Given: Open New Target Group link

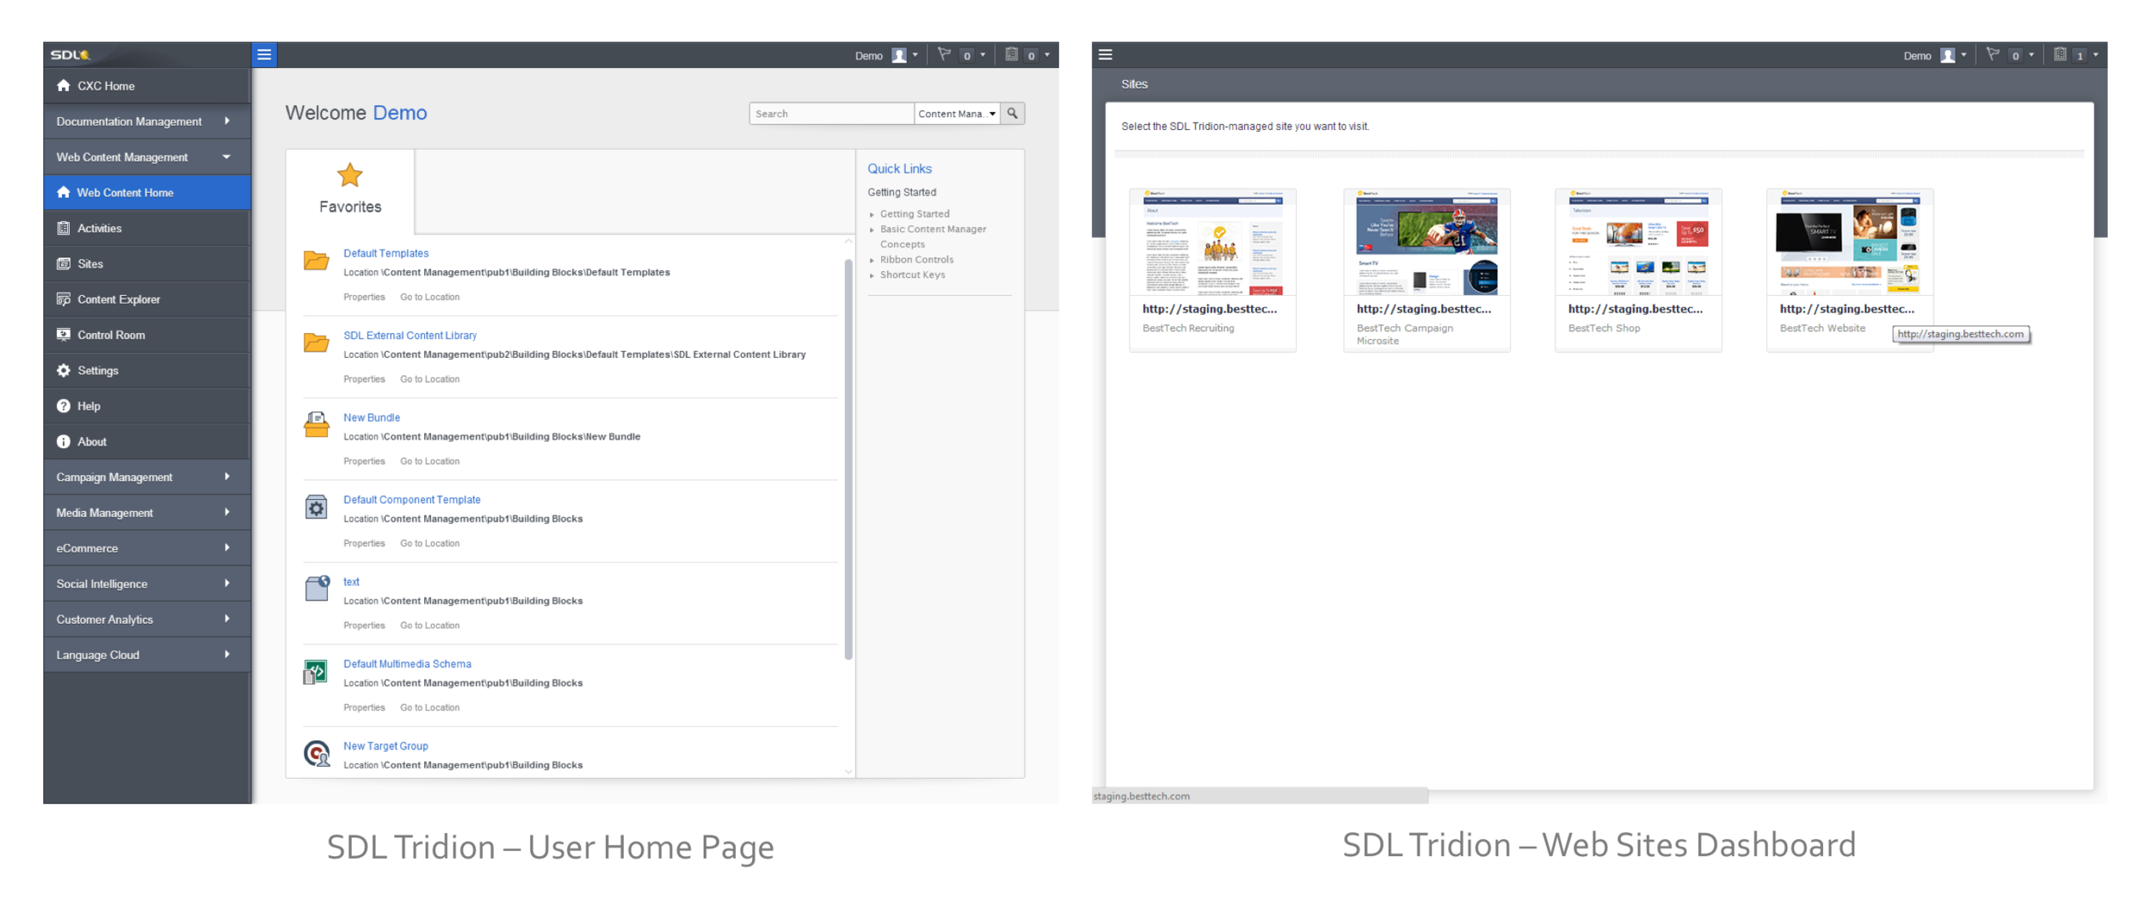Looking at the screenshot, I should tap(385, 746).
